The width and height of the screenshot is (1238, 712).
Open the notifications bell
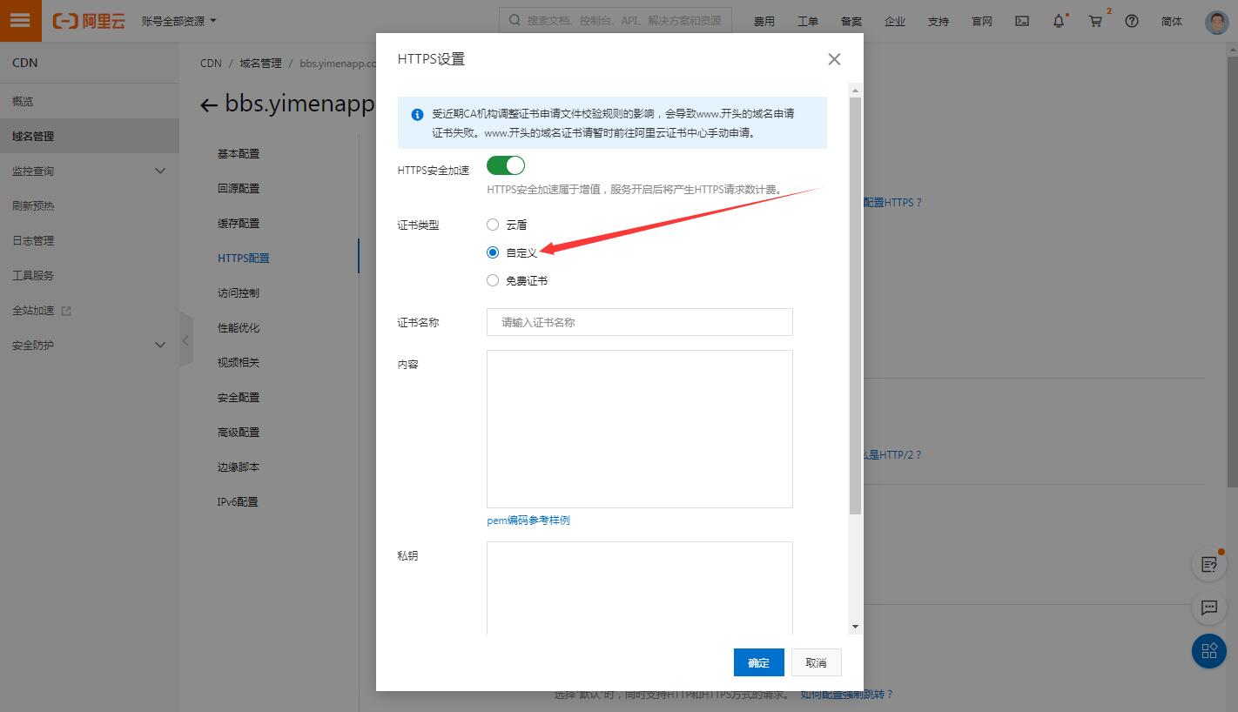[x=1059, y=21]
